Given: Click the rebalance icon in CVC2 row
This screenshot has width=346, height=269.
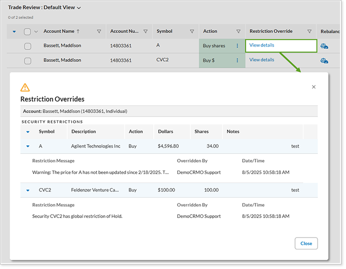Looking at the screenshot, I should (324, 60).
